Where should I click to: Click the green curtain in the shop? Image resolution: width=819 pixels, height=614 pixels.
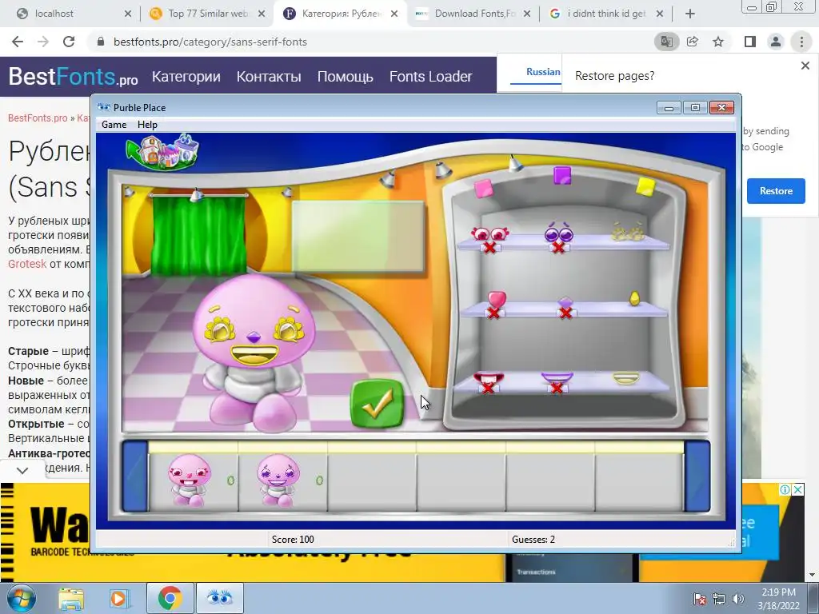(198, 234)
